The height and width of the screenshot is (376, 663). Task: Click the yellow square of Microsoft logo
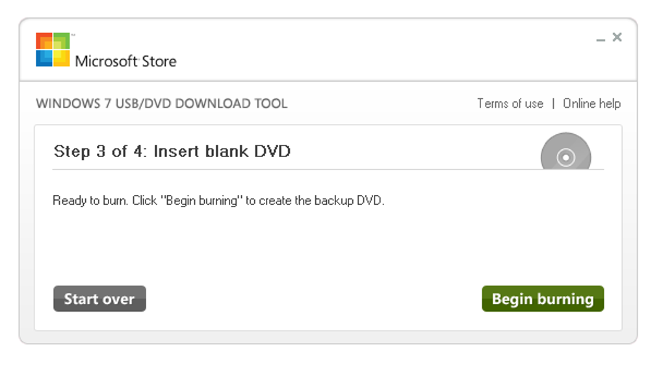[x=60, y=58]
